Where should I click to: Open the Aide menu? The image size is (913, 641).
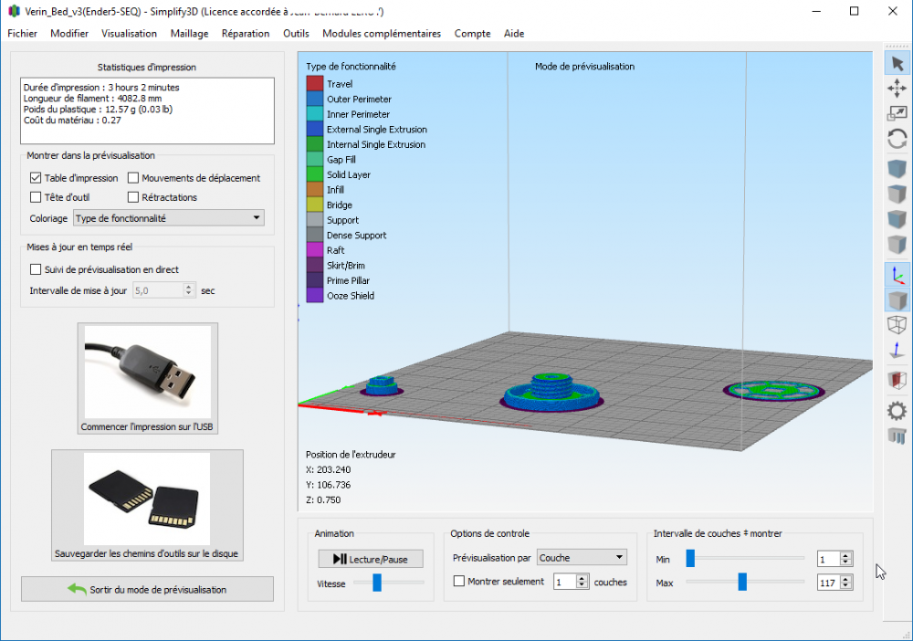coord(513,33)
